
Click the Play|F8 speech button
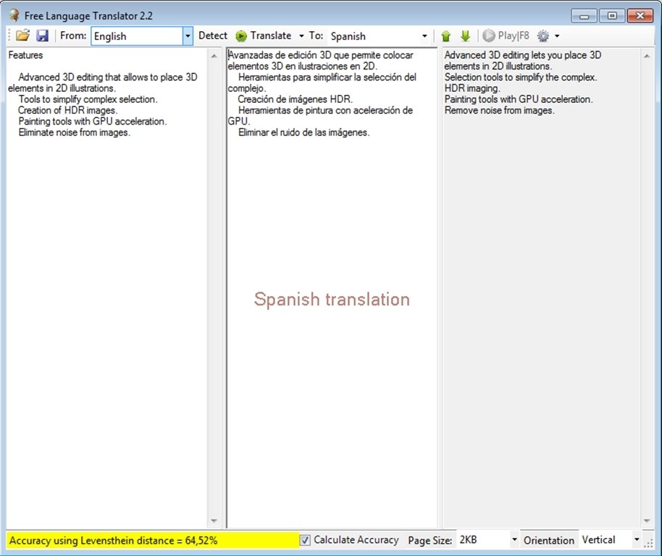[x=506, y=36]
